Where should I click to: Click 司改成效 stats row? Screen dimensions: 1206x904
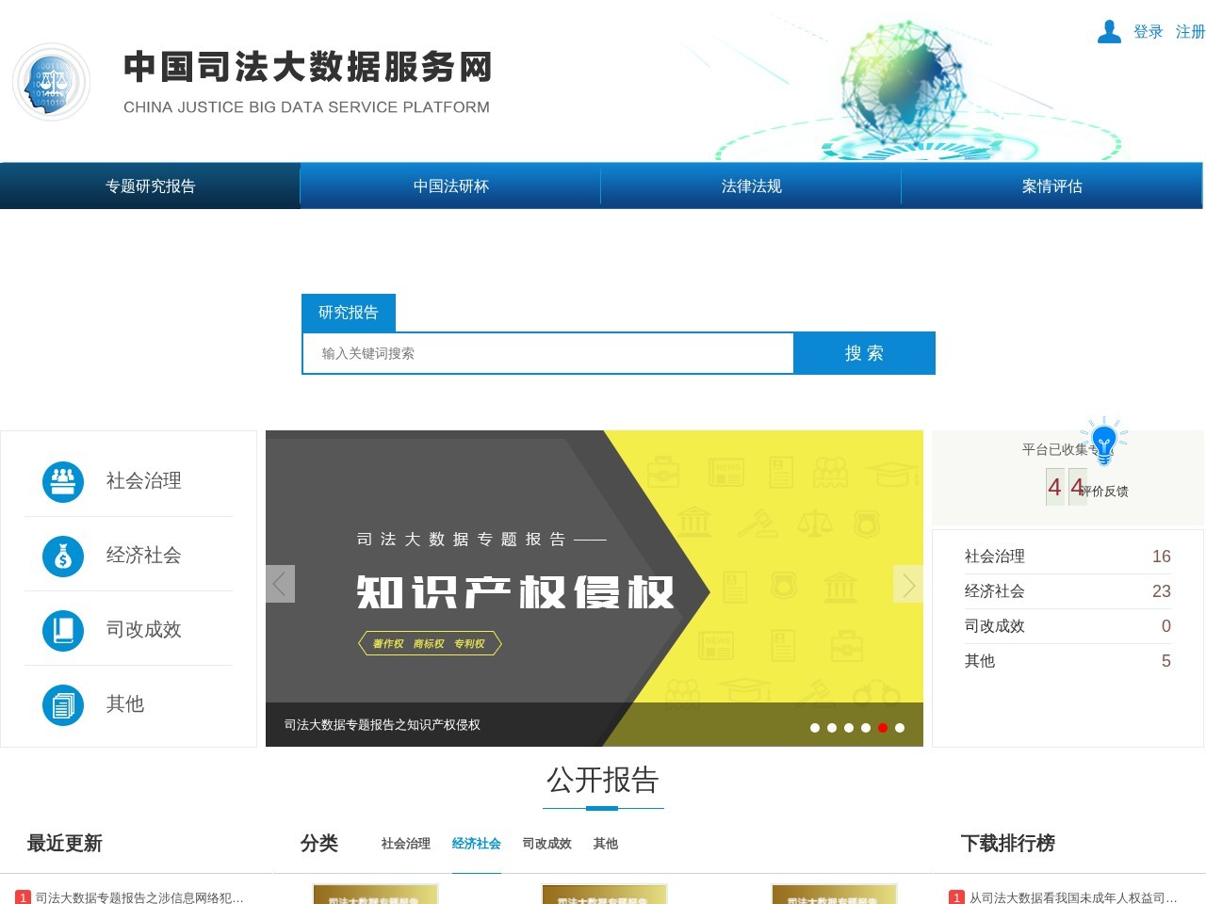[x=1067, y=626]
